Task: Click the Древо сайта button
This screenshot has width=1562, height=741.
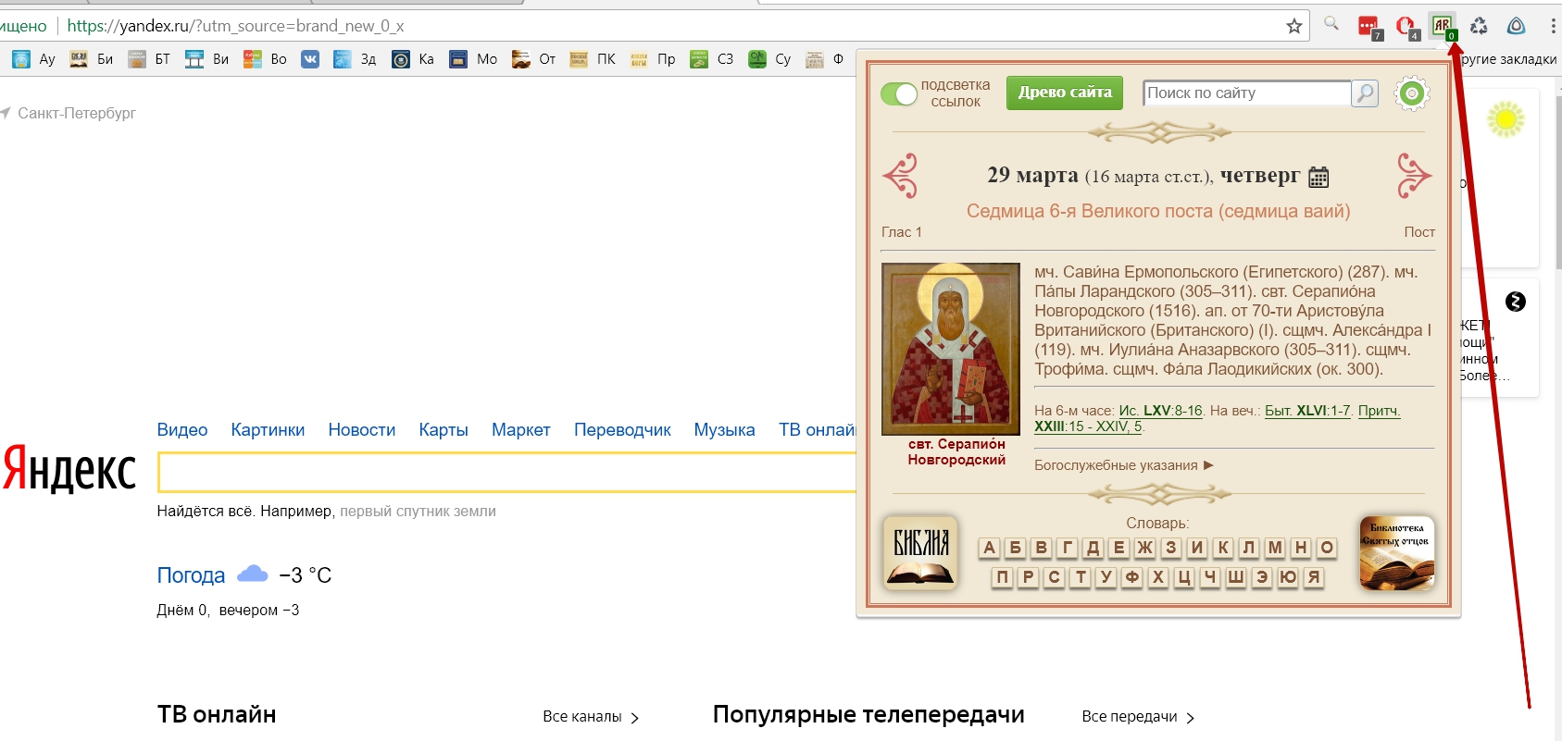Action: (1065, 93)
